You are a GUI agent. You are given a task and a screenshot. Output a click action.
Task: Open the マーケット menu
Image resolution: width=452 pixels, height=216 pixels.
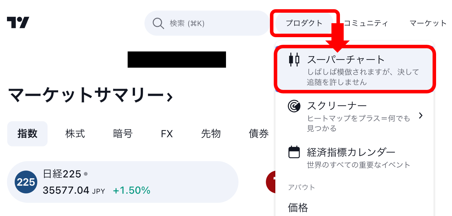point(428,23)
